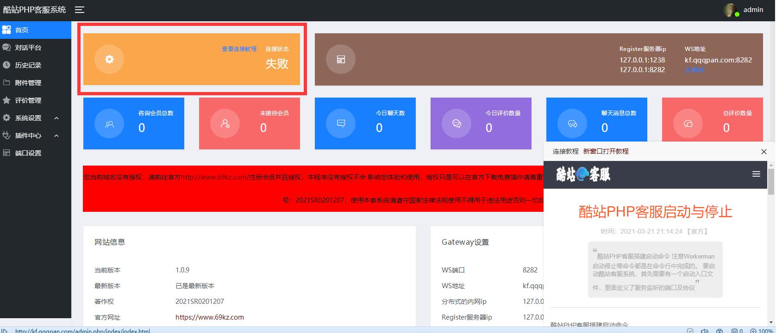Click the chat bubbles icon on 聊天消息总数 card
The height and width of the screenshot is (333, 776).
coord(572,123)
